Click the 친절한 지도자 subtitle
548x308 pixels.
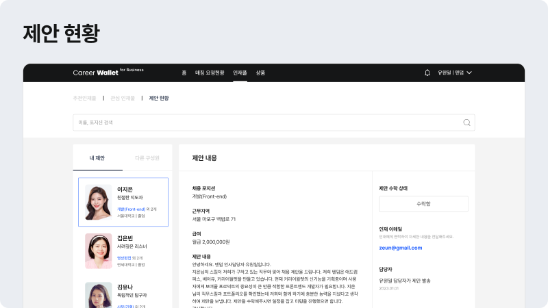click(x=130, y=198)
